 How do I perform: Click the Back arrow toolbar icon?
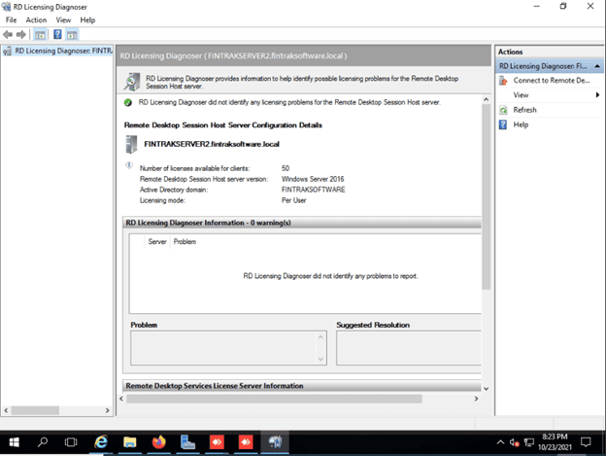pos(8,35)
